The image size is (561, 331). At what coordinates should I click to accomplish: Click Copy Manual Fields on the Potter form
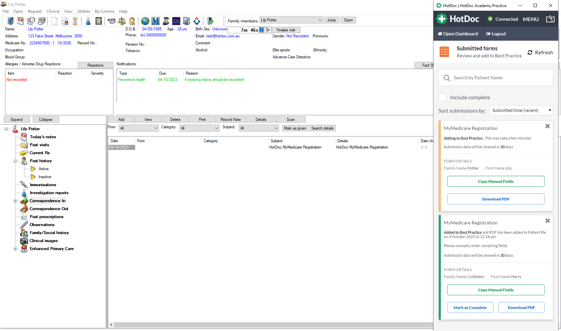[x=496, y=181]
